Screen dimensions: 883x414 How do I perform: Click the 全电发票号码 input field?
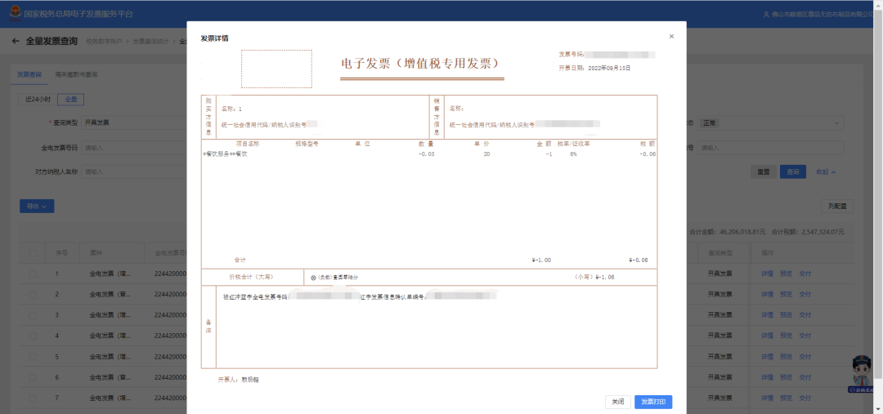pos(134,148)
